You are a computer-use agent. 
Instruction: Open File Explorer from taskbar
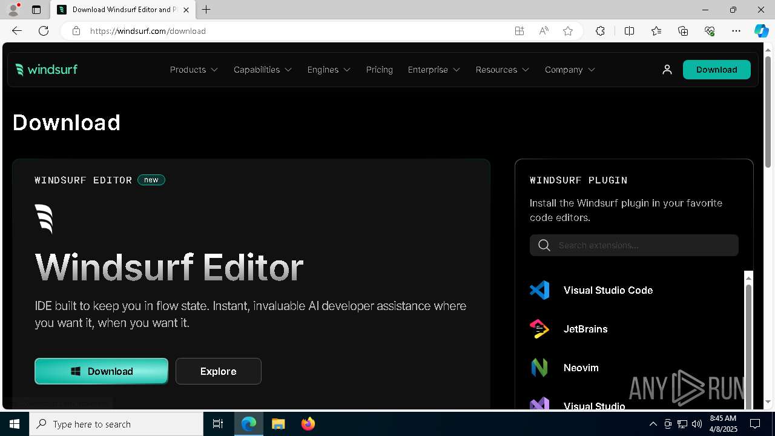click(x=279, y=424)
